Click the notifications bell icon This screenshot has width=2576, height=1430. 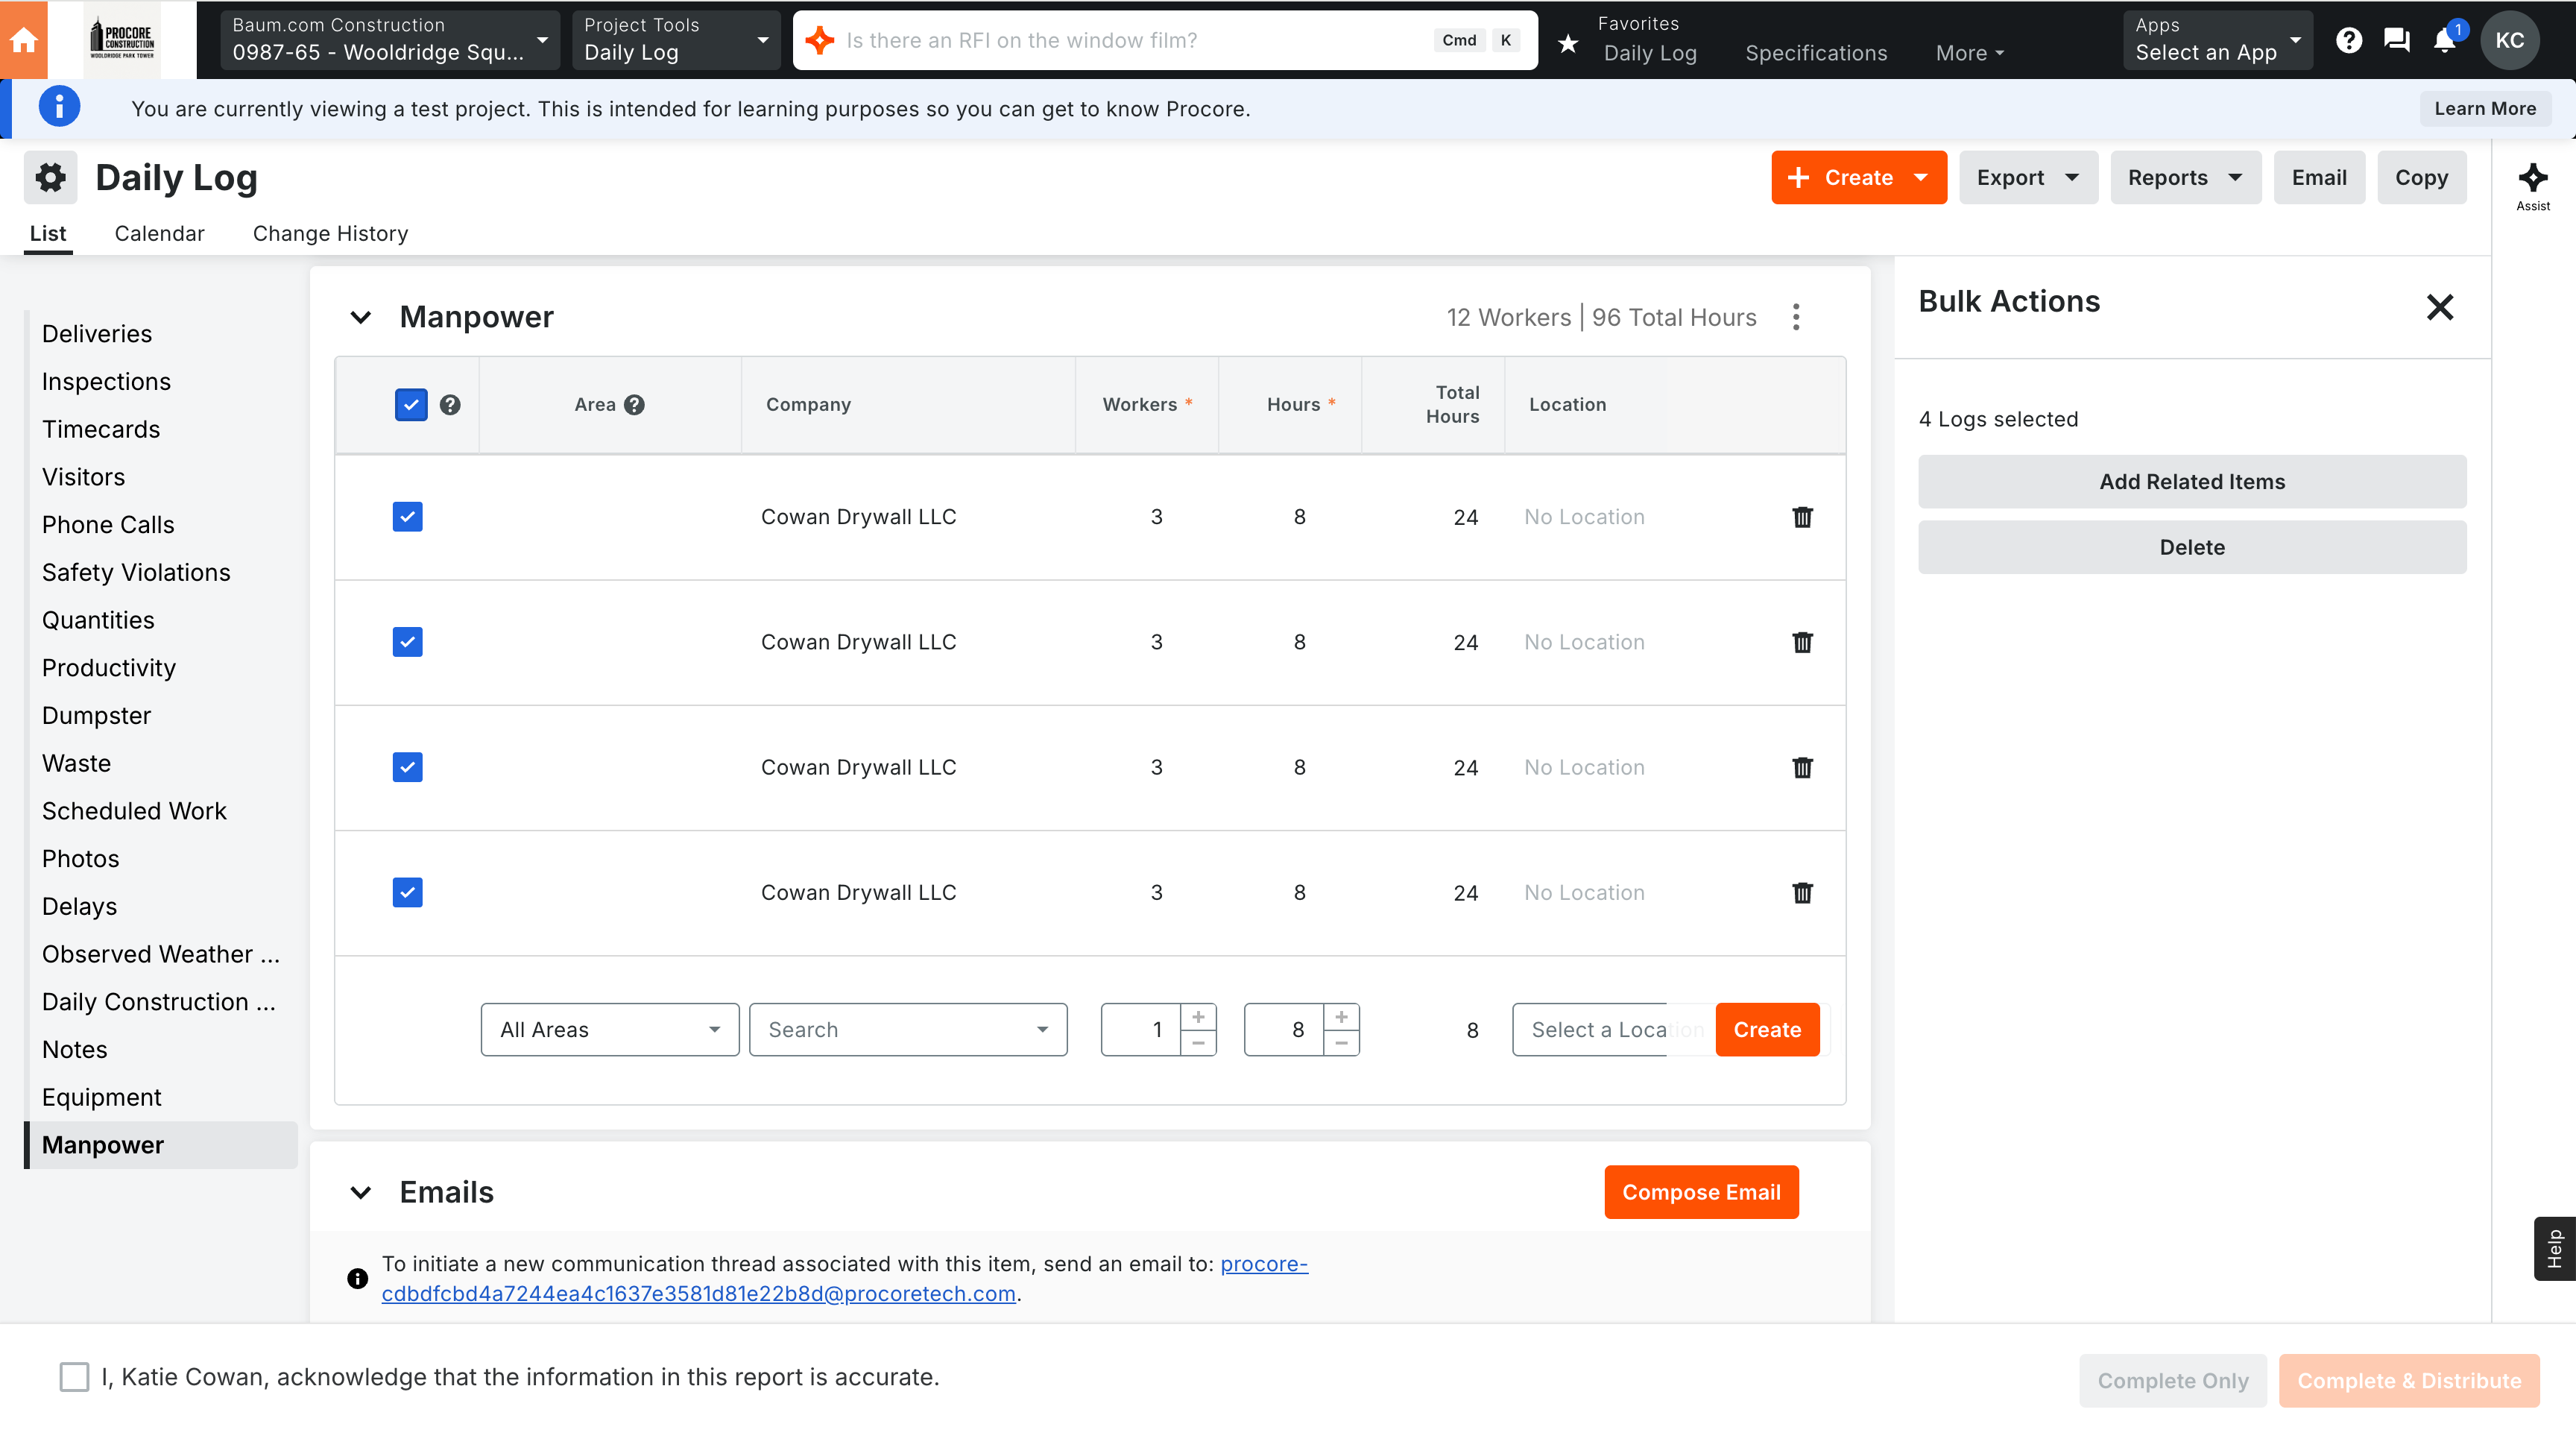2444,40
